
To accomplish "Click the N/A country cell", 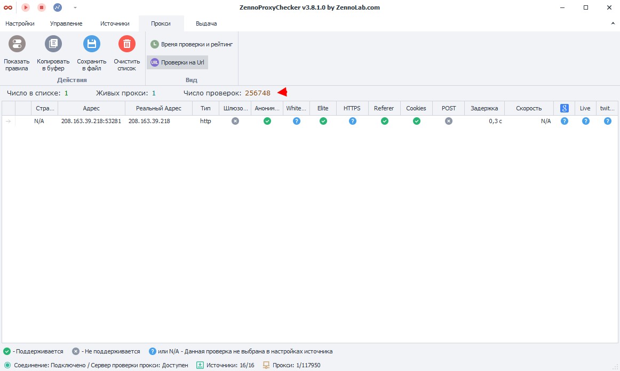I will (39, 122).
